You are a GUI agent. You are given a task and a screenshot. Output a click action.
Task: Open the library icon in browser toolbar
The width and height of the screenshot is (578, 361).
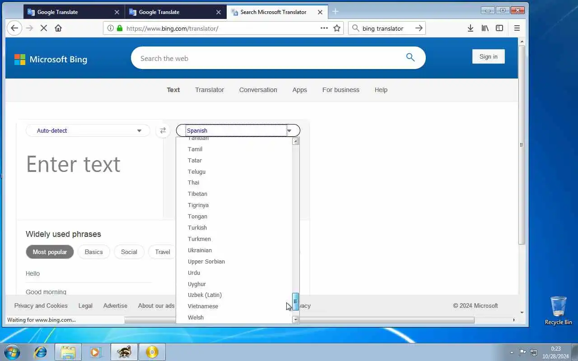pos(485,28)
